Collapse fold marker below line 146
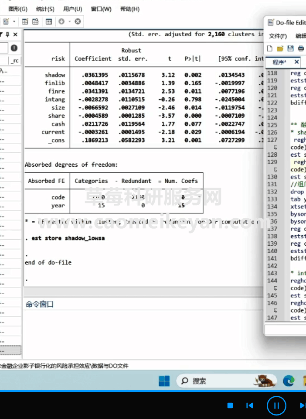Viewport: 306px width, 419px height. coord(275,310)
